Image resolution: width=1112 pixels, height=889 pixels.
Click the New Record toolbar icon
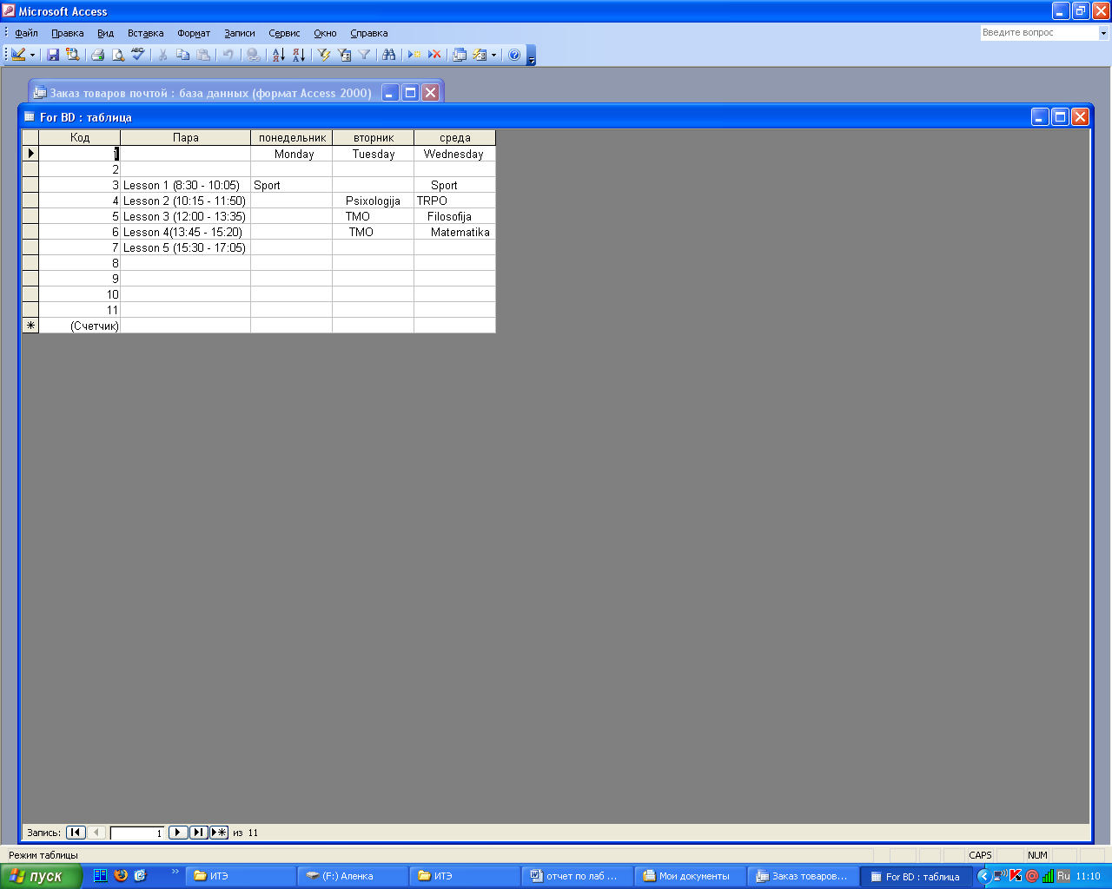click(x=414, y=54)
